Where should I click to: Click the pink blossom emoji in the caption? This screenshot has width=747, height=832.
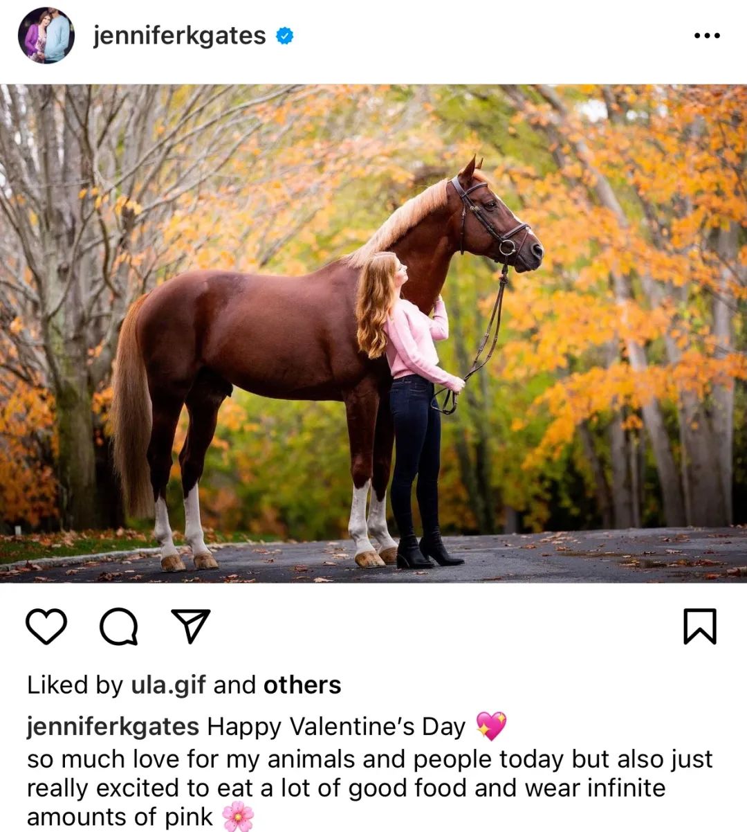[x=238, y=817]
